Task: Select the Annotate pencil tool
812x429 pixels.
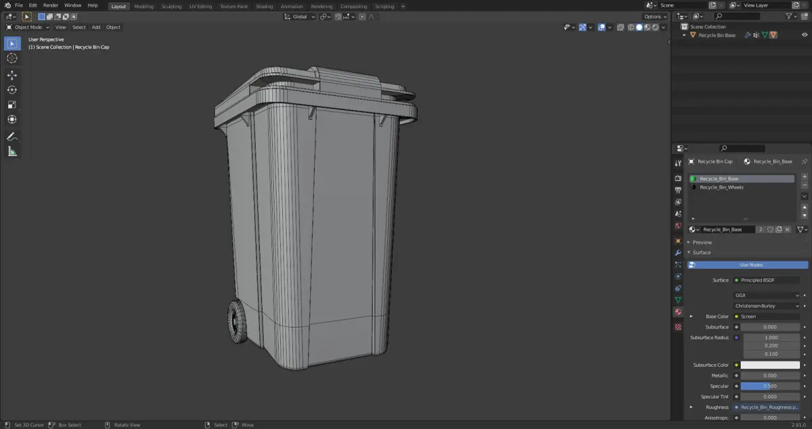Action: click(x=12, y=136)
